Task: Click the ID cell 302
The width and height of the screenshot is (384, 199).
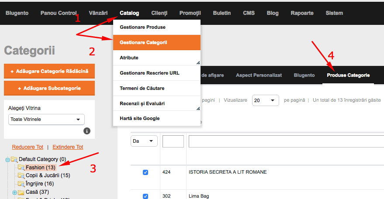Action: pyautogui.click(x=166, y=196)
